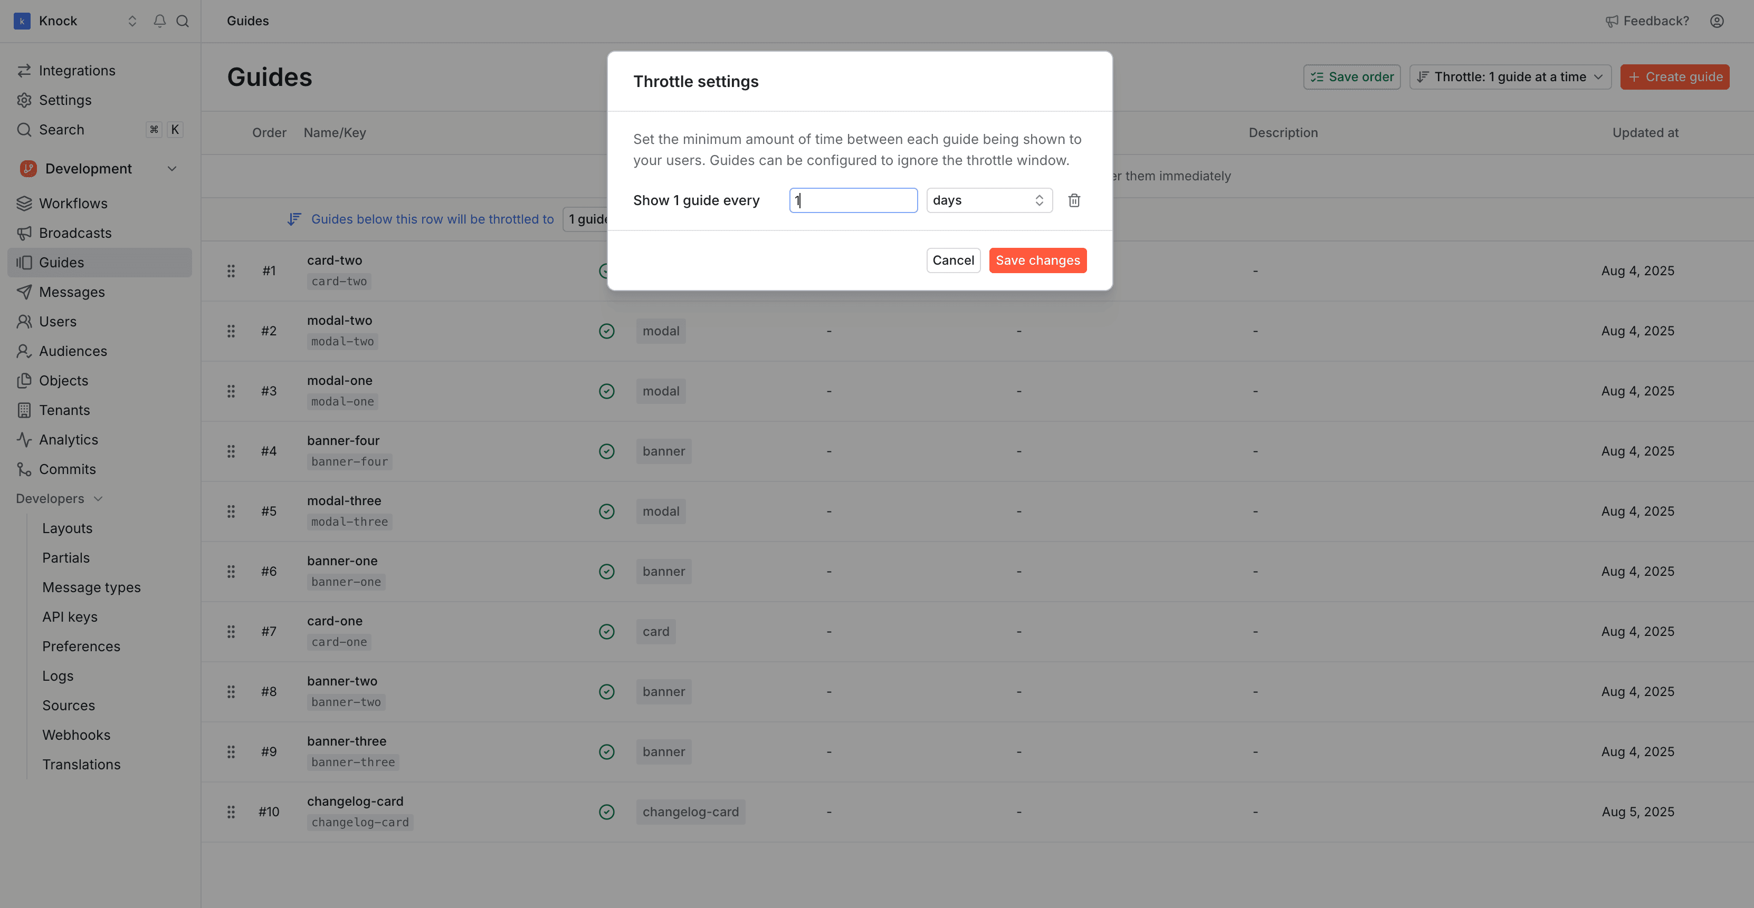
Task: Clear throttle interval using the trash icon
Action: 1074,200
